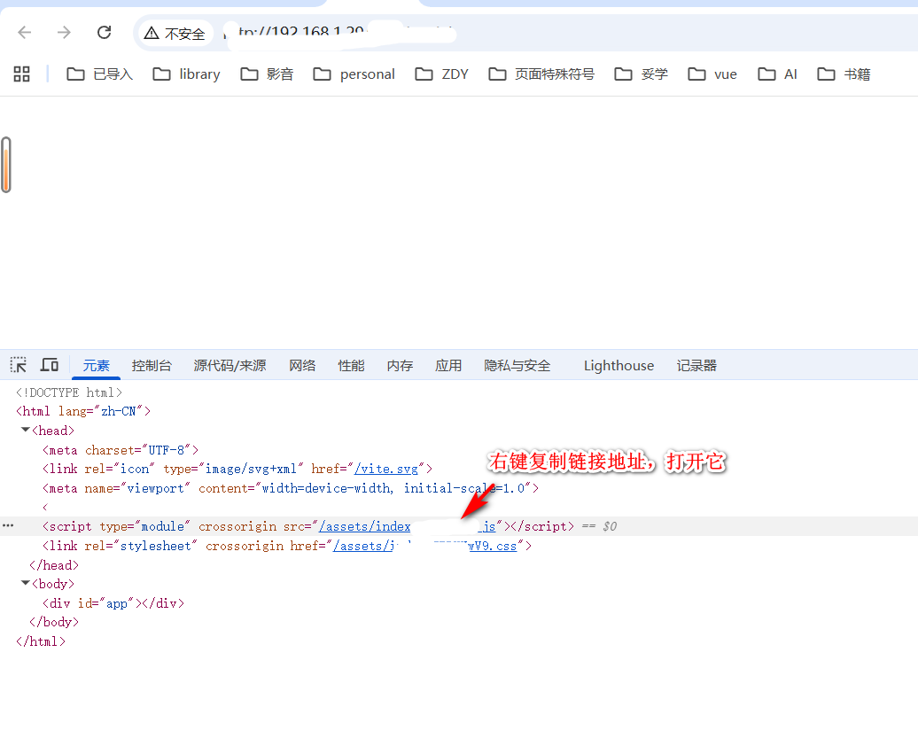This screenshot has height=730, width=918.
Task: Switch to the 控制台 tab
Action: coord(152,366)
